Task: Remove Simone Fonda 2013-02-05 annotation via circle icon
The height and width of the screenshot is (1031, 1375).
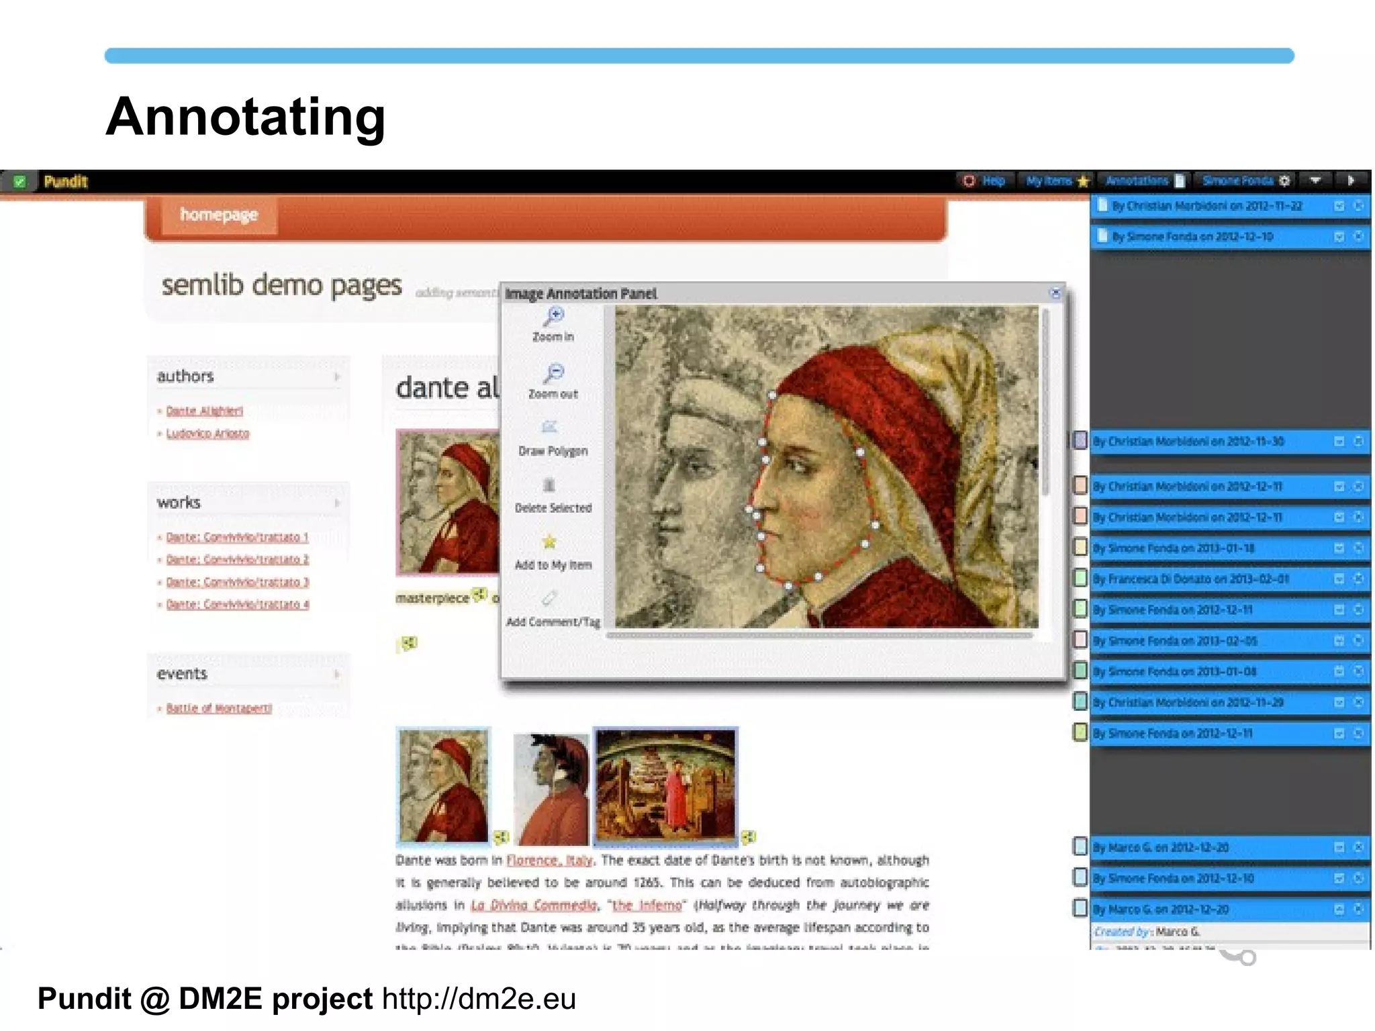Action: click(x=1358, y=640)
